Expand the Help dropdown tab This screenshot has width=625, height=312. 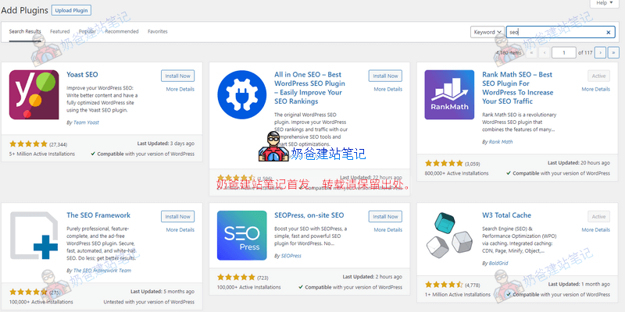click(x=605, y=3)
